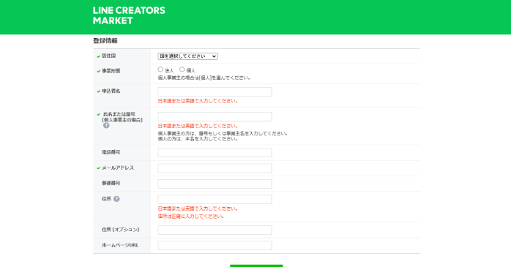Viewport: 511px width, 267px height.
Task: Click the 登録情報 heading text
Action: [x=105, y=41]
